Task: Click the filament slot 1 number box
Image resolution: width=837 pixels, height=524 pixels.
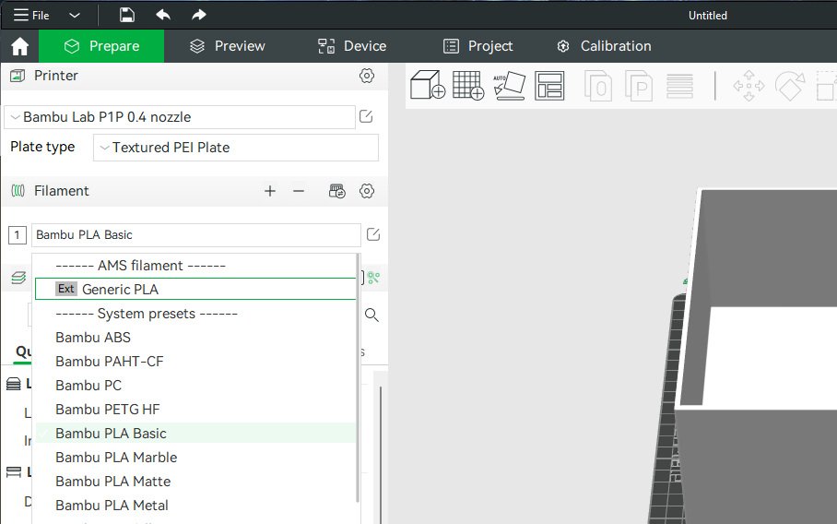Action: [18, 235]
